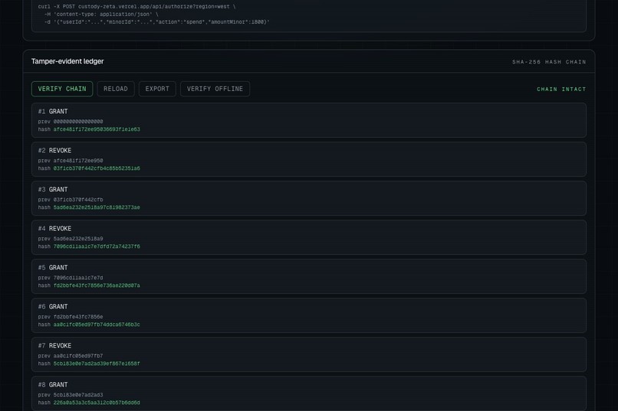This screenshot has height=411, width=618.
Task: Select ledger entry #1 GRANT title
Action: [x=53, y=111]
